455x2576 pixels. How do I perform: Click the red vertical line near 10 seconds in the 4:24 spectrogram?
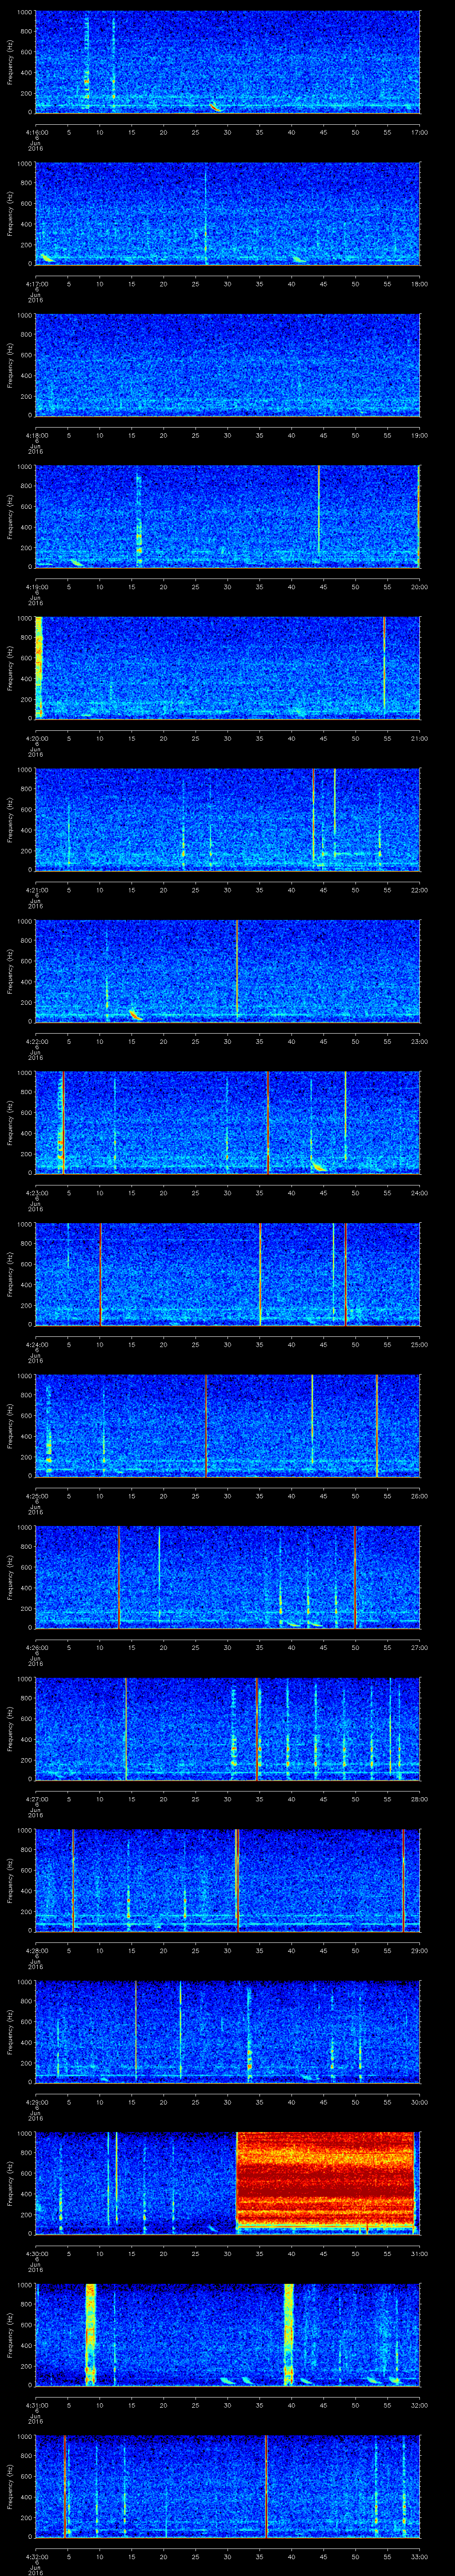(x=100, y=1274)
